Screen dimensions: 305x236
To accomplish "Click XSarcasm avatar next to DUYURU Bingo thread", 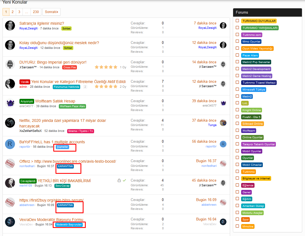I will [10, 64].
